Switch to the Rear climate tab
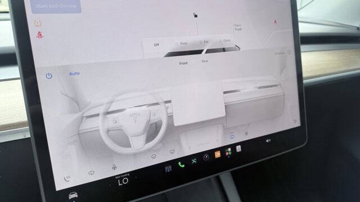Viewport: 360px width, 202px height. click(205, 61)
